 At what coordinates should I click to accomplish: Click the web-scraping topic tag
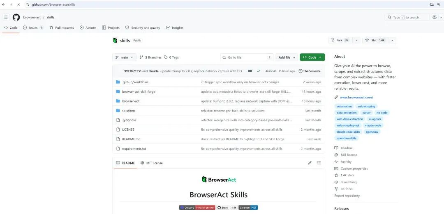(x=366, y=107)
